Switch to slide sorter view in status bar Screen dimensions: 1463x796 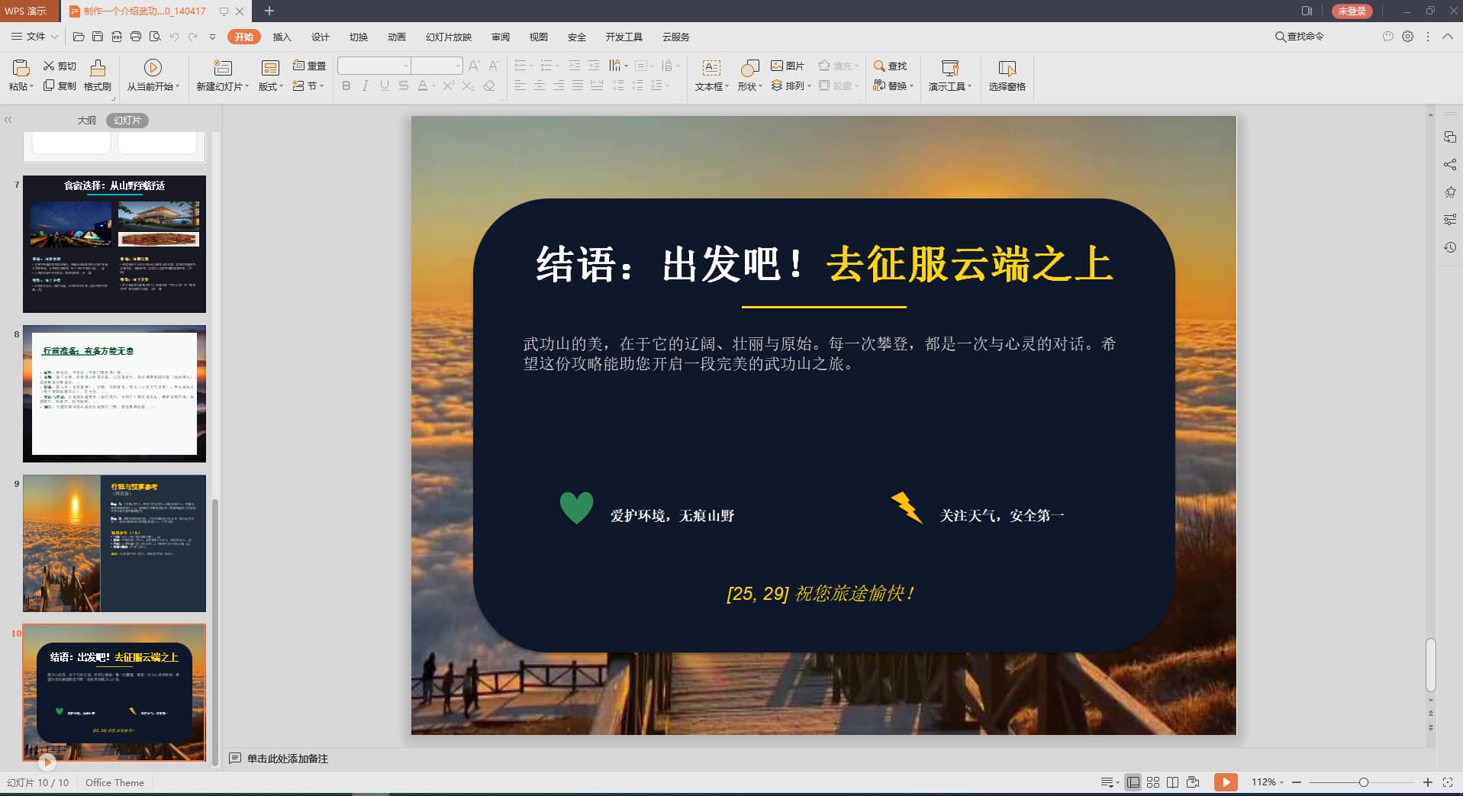(1153, 782)
